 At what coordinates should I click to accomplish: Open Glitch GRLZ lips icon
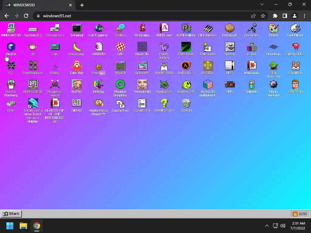(x=295, y=49)
